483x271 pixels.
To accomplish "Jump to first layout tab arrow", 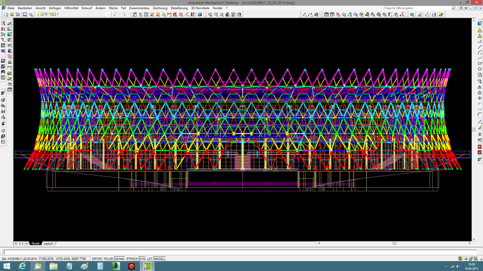I will pyautogui.click(x=15, y=243).
